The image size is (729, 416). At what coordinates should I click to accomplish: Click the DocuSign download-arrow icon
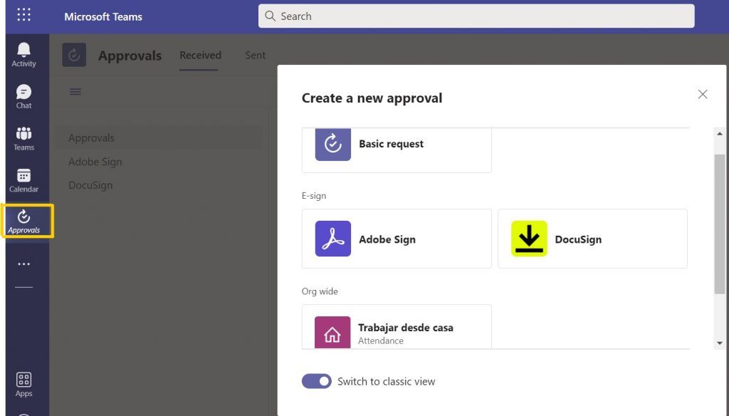(x=529, y=238)
